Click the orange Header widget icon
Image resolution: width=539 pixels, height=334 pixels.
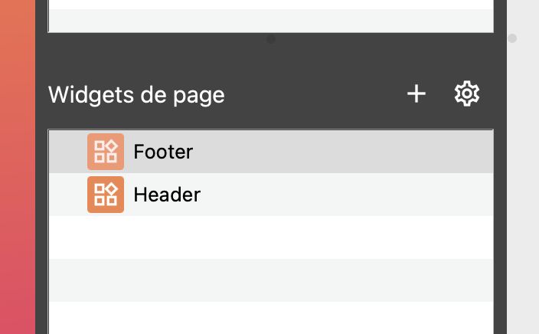pos(106,195)
